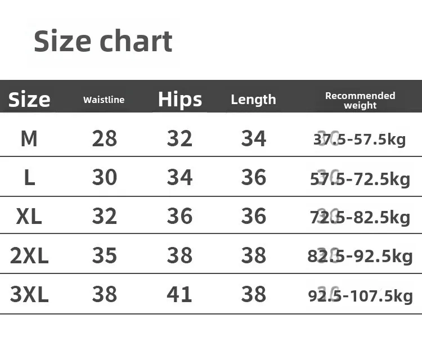Select the 92.5-107.5kg weight range
422x337 pixels.
tap(360, 295)
